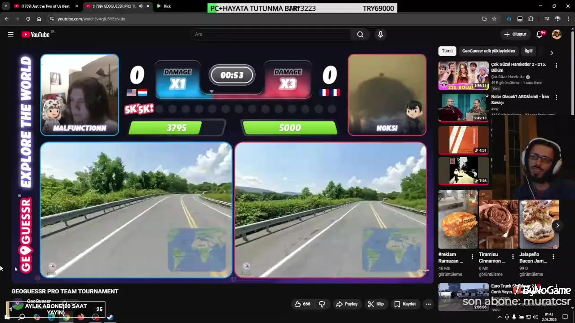Image resolution: width=575 pixels, height=323 pixels.
Task: Open options for Çok Güzel Hareketler video
Action: tap(556, 65)
